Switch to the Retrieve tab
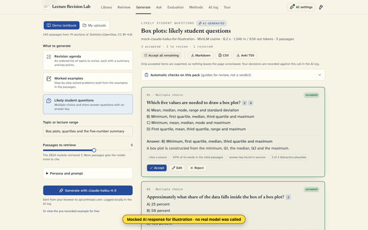368x230 pixels. pos(124,7)
